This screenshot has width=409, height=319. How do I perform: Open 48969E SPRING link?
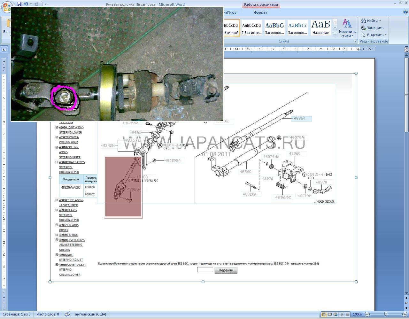(69, 235)
